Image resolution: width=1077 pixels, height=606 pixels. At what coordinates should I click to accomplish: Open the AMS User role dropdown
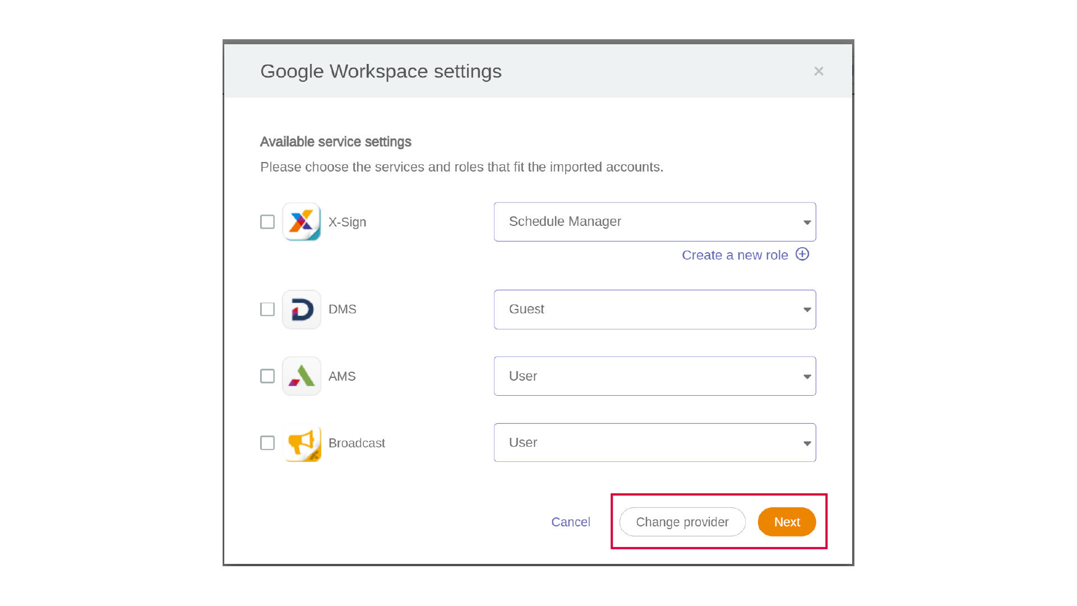coord(654,376)
